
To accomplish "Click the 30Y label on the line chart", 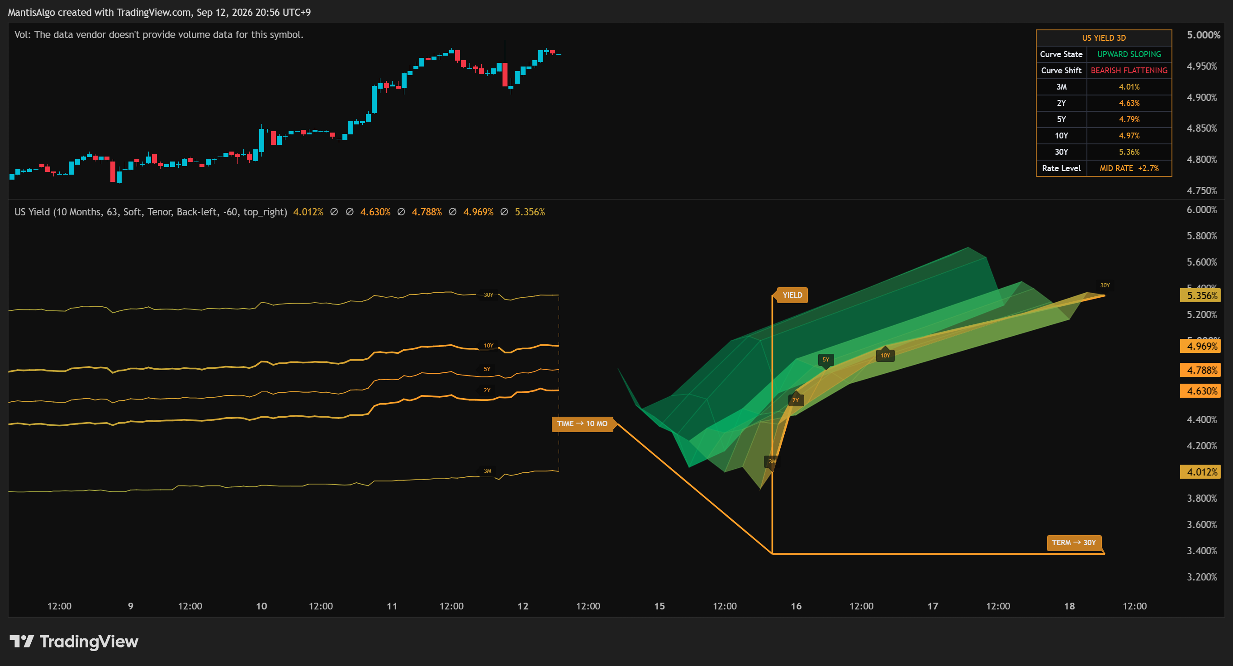I will (488, 295).
